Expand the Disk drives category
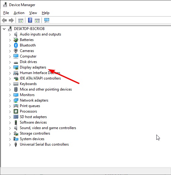 coord(10,62)
